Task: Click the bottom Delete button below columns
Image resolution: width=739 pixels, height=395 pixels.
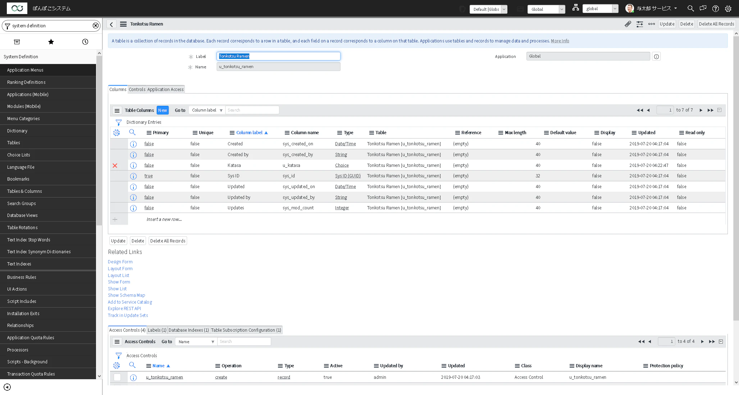Action: point(138,241)
